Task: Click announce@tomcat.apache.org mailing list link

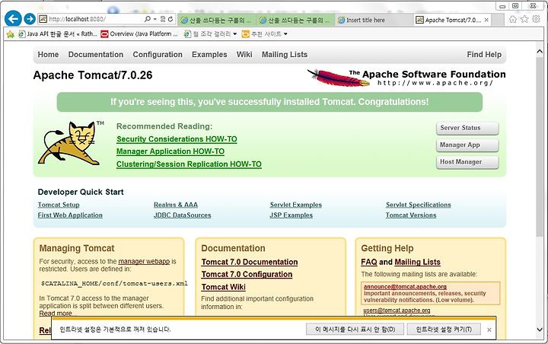Action: (x=405, y=287)
